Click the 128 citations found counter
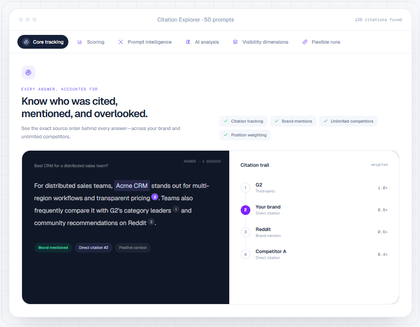The width and height of the screenshot is (420, 327). tap(378, 20)
